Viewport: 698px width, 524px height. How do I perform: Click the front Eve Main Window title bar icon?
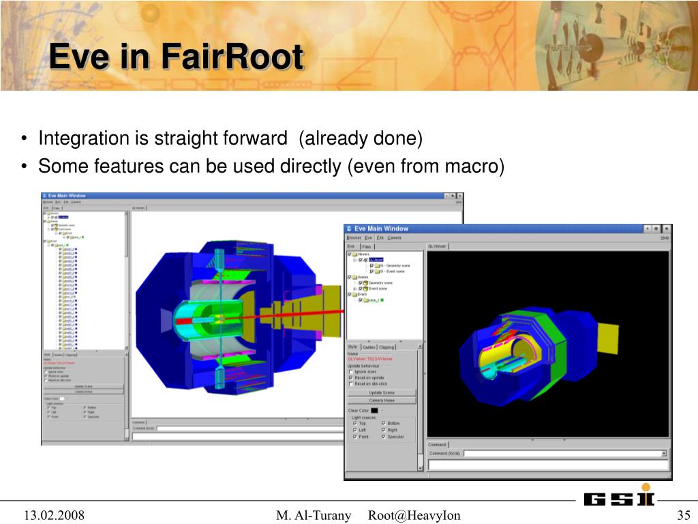(350, 229)
